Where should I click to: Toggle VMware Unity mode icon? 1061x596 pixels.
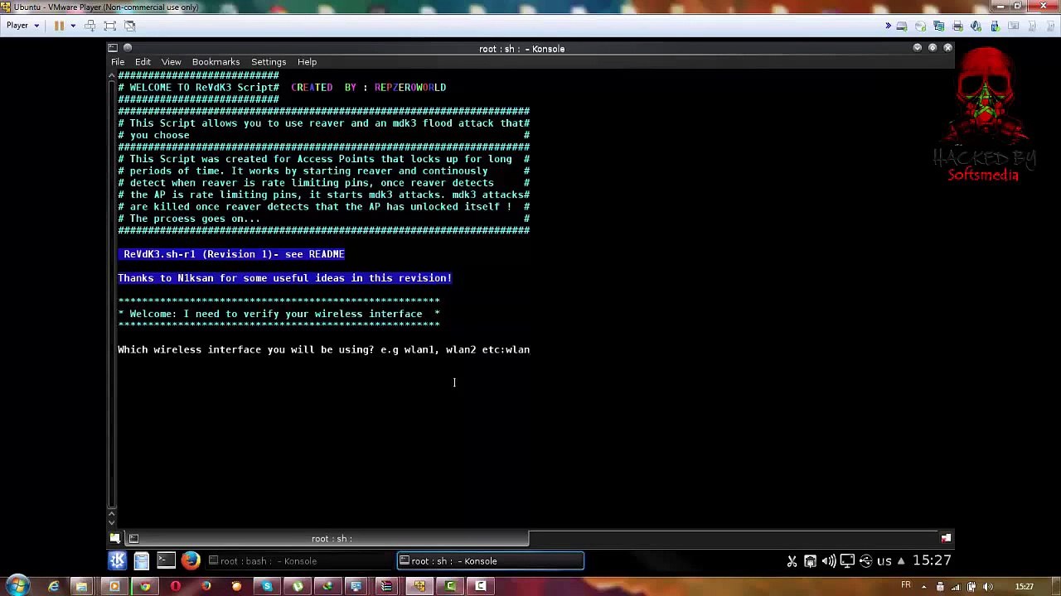coord(130,26)
